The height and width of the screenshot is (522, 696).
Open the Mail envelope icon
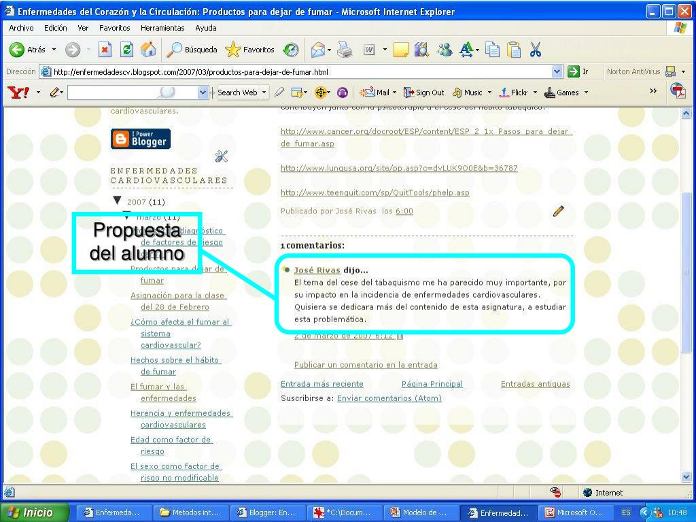tap(318, 50)
